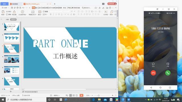The height and width of the screenshot is (102, 182).
Task: Click the Cut (剪切) scissors button
Action: coord(9,11)
